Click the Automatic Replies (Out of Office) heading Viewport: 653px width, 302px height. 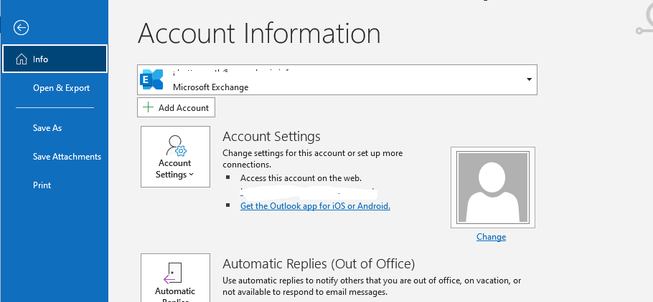(x=319, y=264)
